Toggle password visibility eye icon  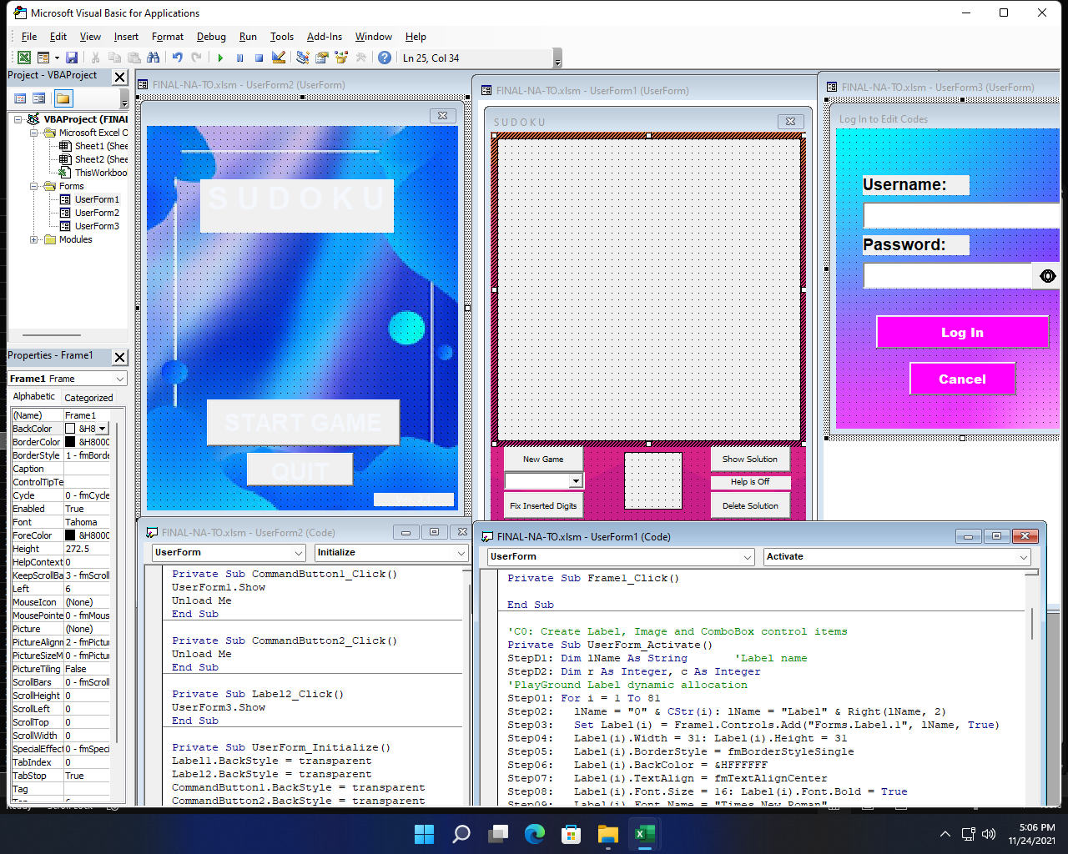coord(1047,276)
